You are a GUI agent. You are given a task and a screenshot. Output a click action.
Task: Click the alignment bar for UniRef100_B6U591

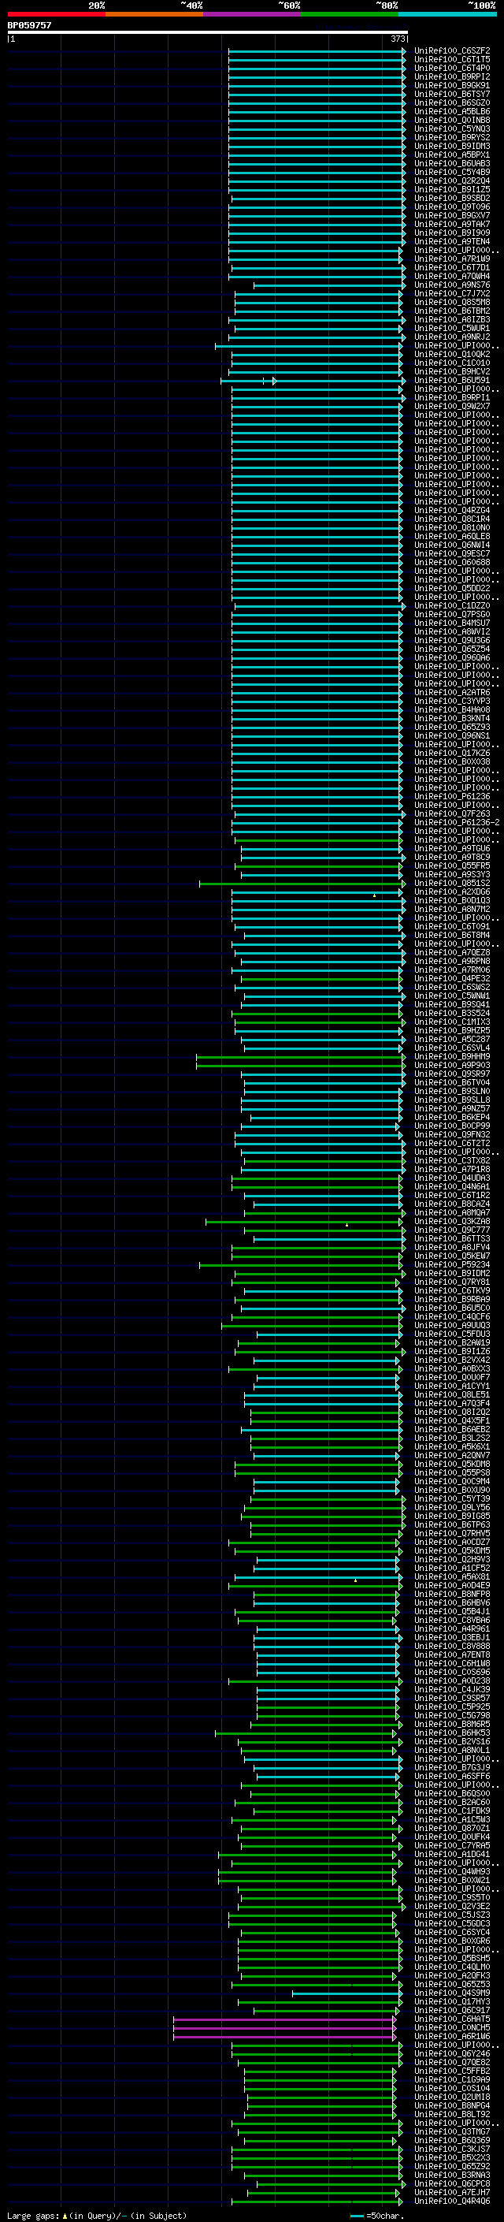pyautogui.click(x=313, y=381)
